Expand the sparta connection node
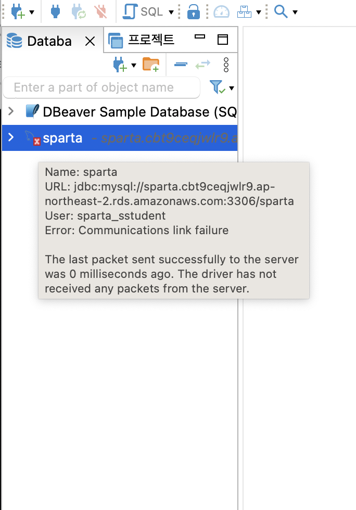This screenshot has width=356, height=510. (11, 137)
